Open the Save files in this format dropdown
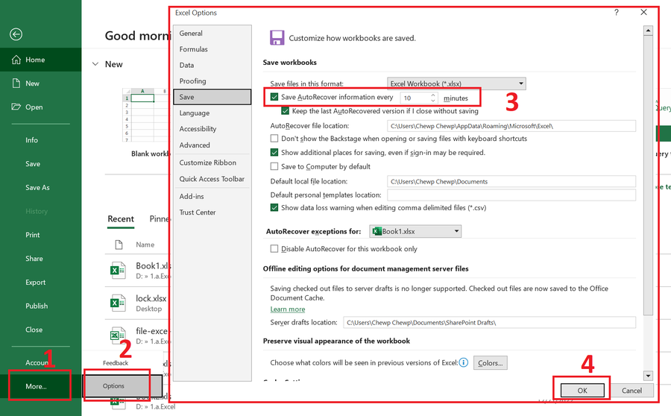 point(456,83)
